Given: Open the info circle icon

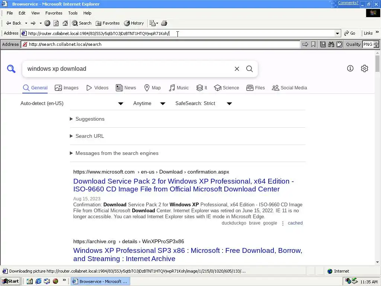Looking at the screenshot, I should click(350, 69).
